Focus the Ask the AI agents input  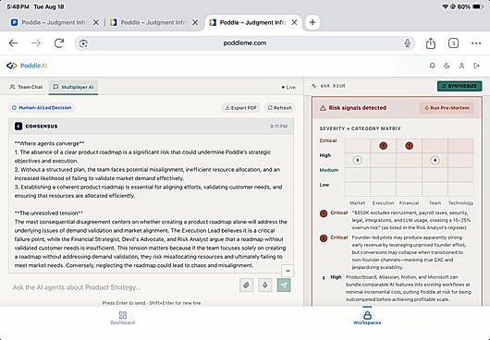pos(124,287)
